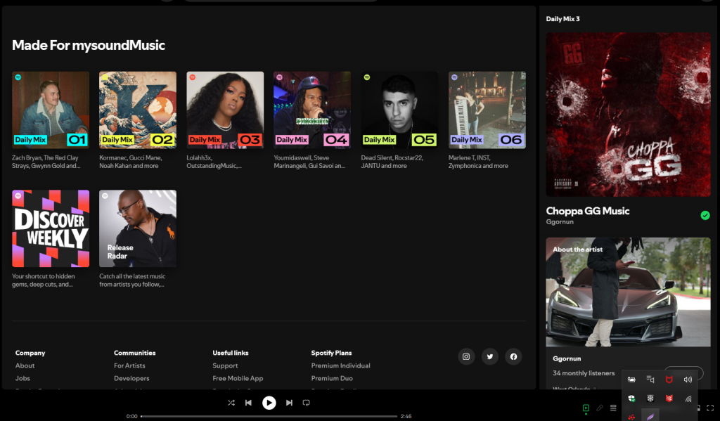Image resolution: width=720 pixels, height=421 pixels.
Task: Open the McAfee red shield tray icon
Action: pyautogui.click(x=669, y=380)
